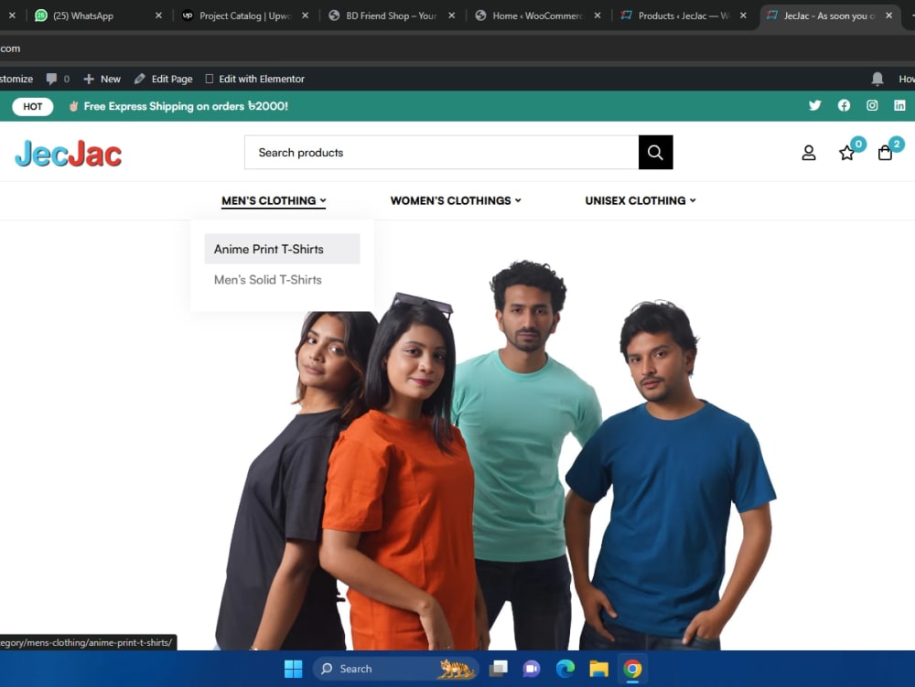Screen dimensions: 915x687
Task: Click the HOT badge in banner
Action: tap(33, 106)
